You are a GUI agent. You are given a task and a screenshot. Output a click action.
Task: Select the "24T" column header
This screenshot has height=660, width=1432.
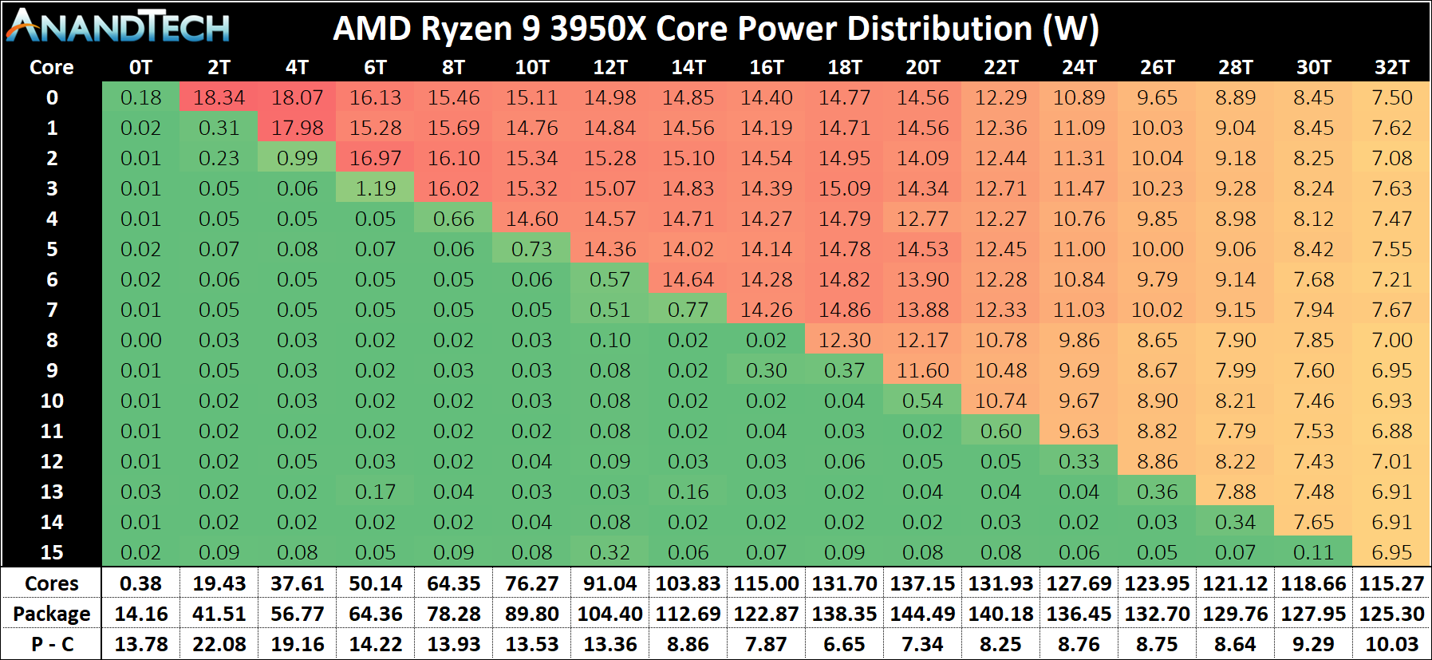1079,68
